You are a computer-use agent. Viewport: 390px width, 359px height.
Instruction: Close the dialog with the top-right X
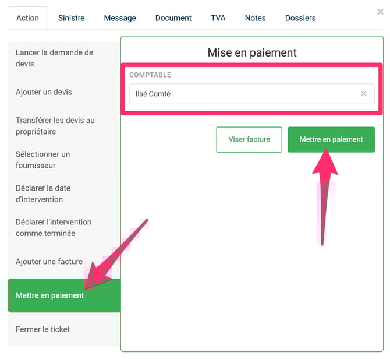point(380,12)
